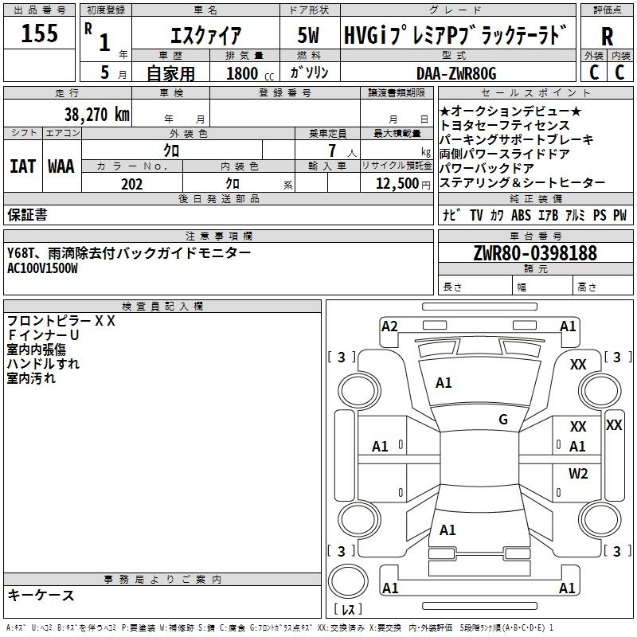The height and width of the screenshot is (637, 637).
Task: Click the color number 202
Action: click(131, 184)
